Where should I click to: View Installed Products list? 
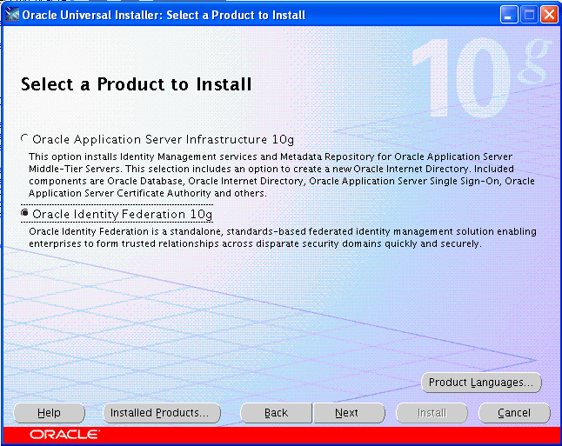[161, 413]
